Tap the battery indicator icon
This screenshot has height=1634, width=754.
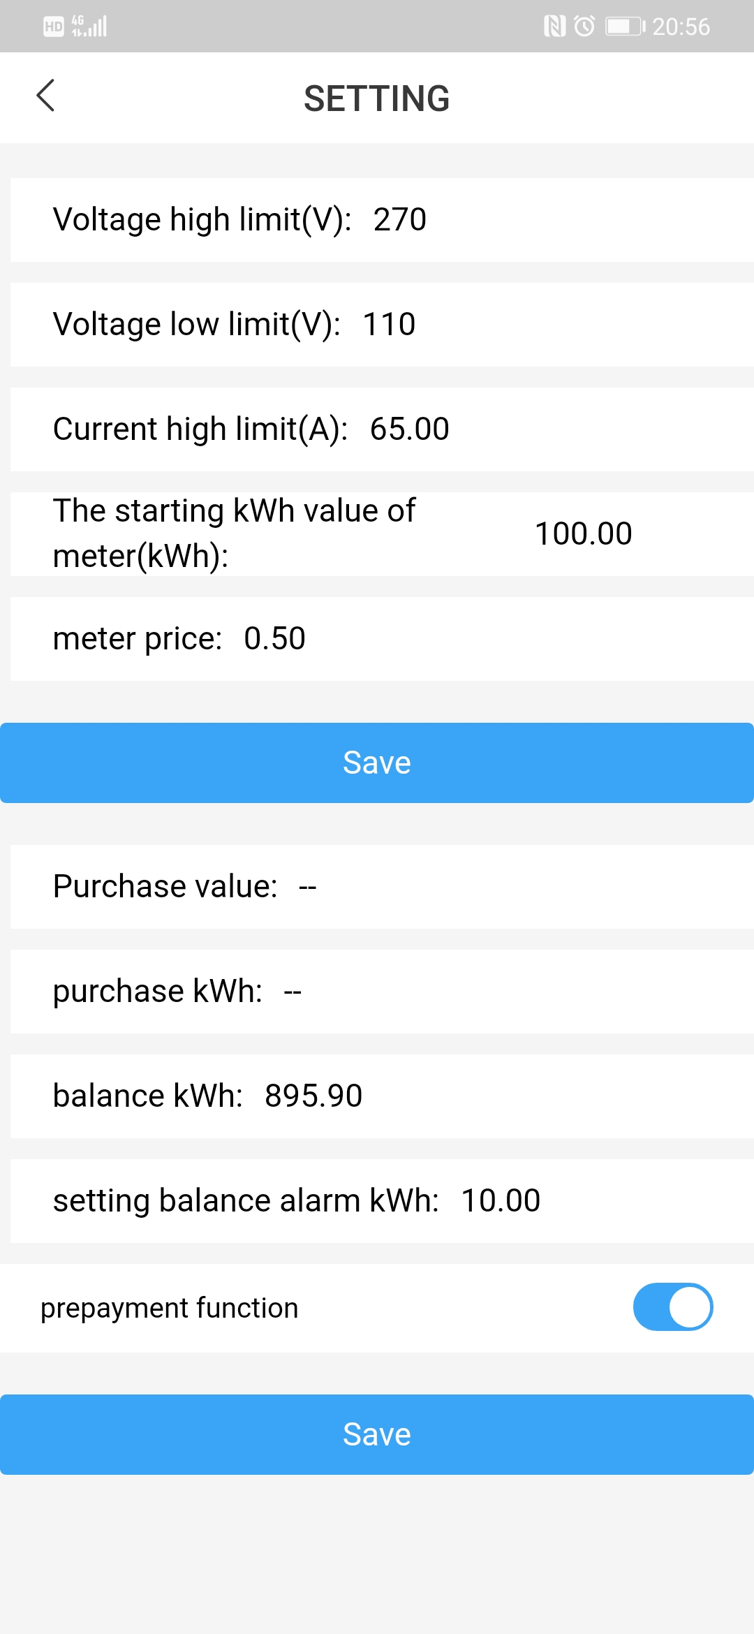point(624,27)
